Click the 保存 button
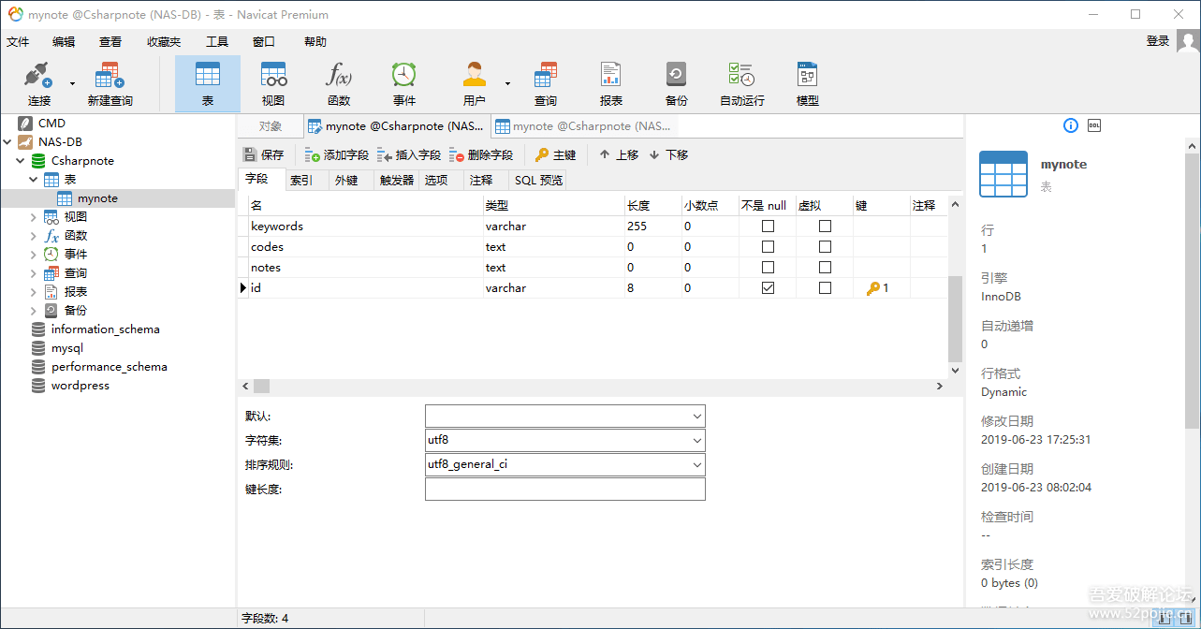 pyautogui.click(x=265, y=154)
